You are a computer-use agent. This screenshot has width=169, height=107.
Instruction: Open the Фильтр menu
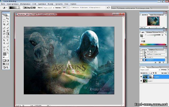50,4
